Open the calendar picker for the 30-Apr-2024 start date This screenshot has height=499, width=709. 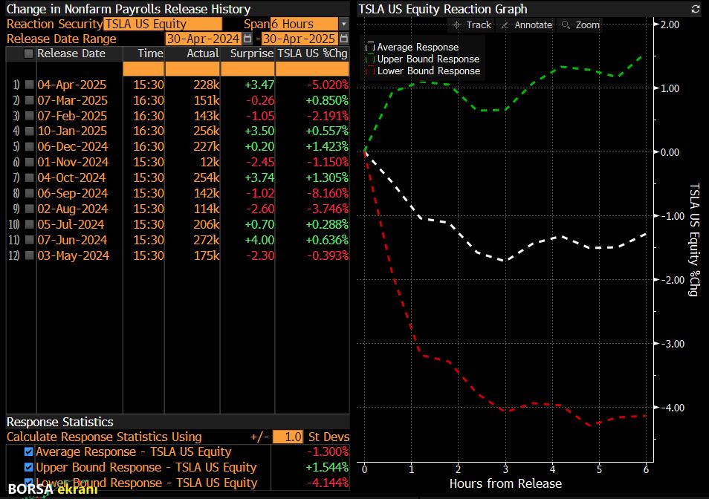(x=247, y=39)
